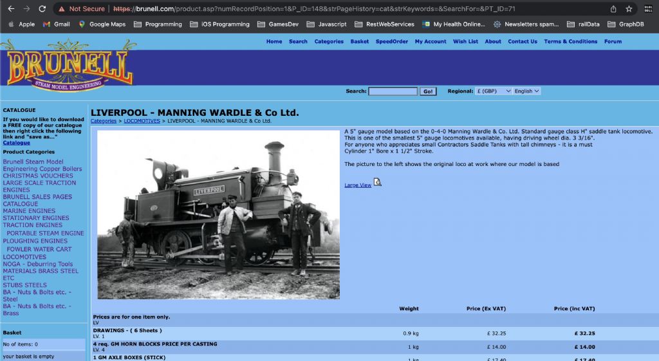This screenshot has height=361, width=659.
Task: Open the extension icon at toolbar end
Action: pos(649,9)
